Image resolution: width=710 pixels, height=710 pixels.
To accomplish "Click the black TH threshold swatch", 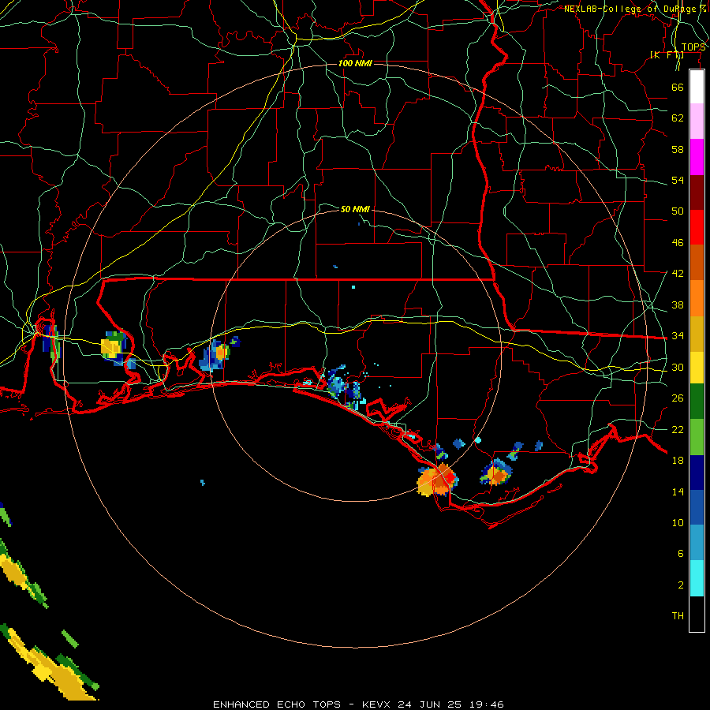I will point(697,614).
